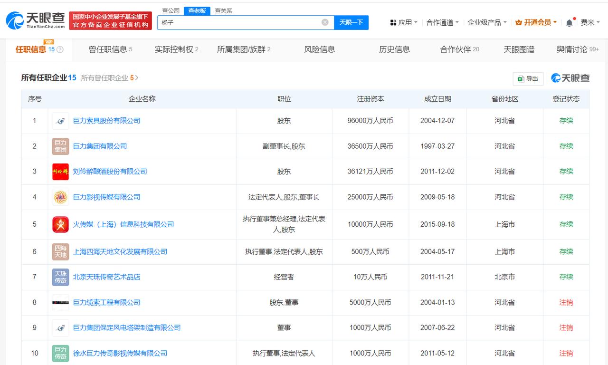Click the 96000万人民币 capital cell

pos(370,121)
